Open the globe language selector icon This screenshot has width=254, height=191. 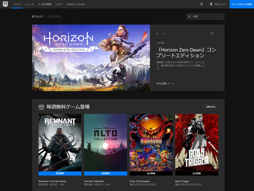(202, 4)
